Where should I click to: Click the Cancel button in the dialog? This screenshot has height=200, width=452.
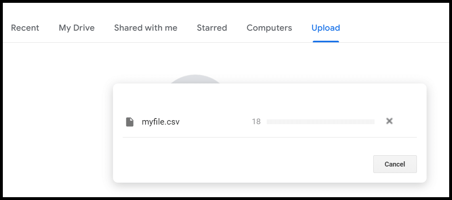(395, 164)
